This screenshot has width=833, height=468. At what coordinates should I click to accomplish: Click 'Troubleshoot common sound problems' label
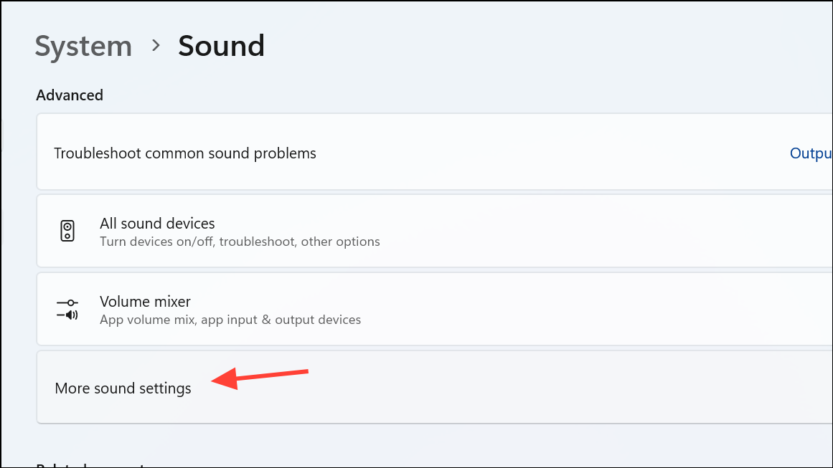pyautogui.click(x=185, y=153)
